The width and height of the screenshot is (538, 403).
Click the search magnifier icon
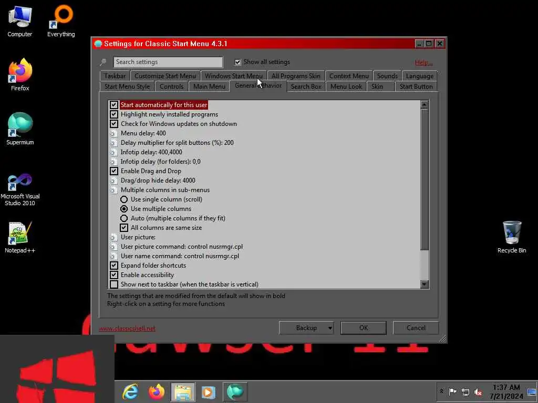point(104,62)
